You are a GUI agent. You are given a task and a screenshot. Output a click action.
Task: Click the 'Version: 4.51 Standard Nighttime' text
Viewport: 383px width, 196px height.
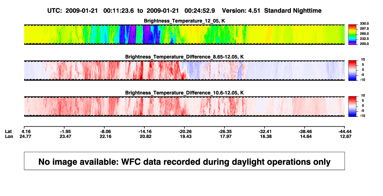pyautogui.click(x=272, y=11)
